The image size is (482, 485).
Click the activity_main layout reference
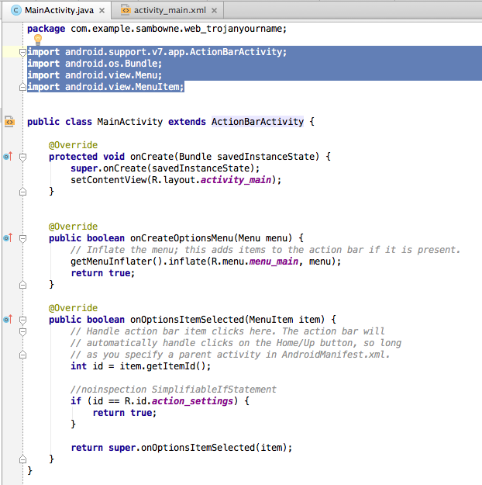pos(236,180)
